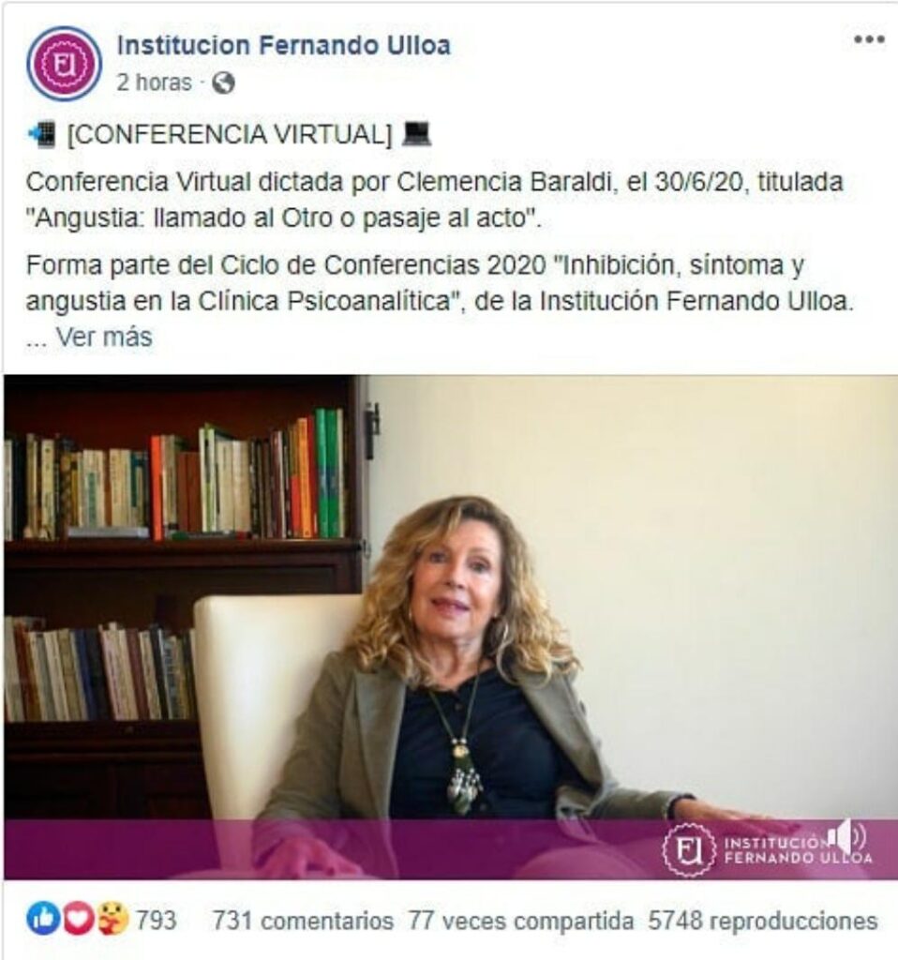Image resolution: width=898 pixels, height=960 pixels.
Task: Click the 5748 reproducciones view count
Action: 763,921
